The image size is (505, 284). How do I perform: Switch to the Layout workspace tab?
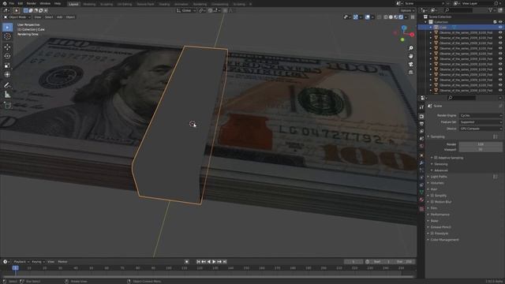tap(73, 4)
